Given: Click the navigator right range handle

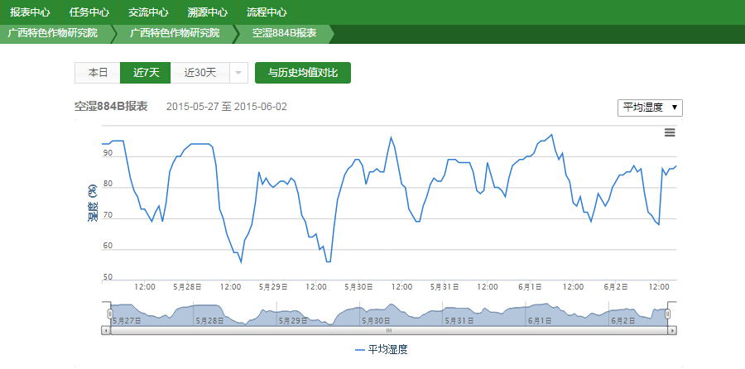Looking at the screenshot, I should pyautogui.click(x=668, y=314).
